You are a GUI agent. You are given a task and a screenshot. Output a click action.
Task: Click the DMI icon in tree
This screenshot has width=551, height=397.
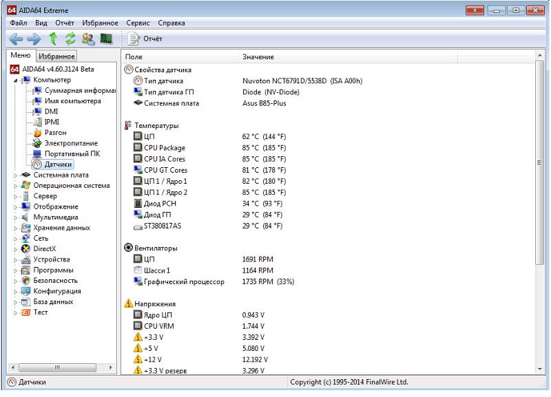[x=37, y=111]
